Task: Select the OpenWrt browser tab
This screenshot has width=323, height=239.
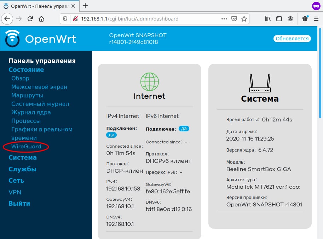Action: (x=39, y=6)
